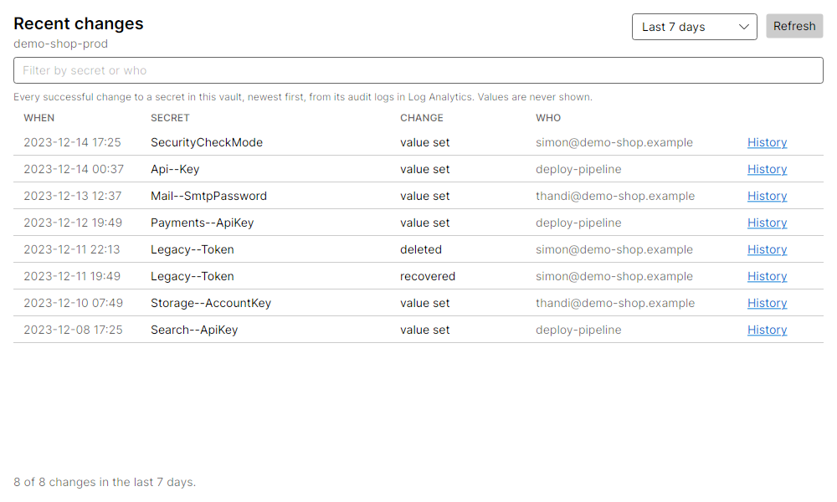Screen dimensions: 837x502
Task: Click thandi@demo-shop.example in Storage--AccountKey row
Action: [x=615, y=303]
